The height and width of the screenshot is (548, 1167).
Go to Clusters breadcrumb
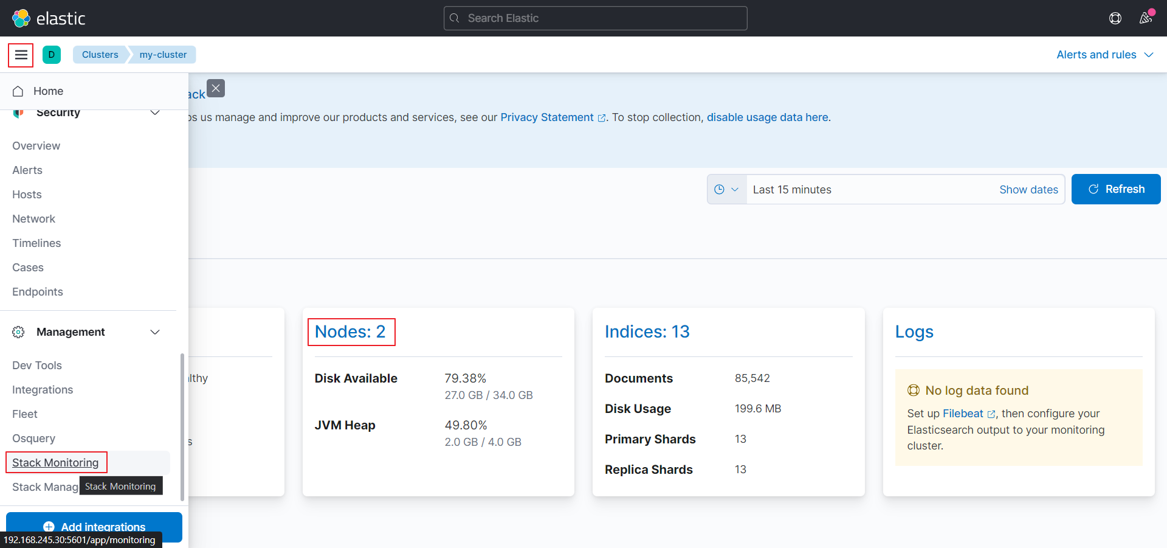[x=100, y=55]
